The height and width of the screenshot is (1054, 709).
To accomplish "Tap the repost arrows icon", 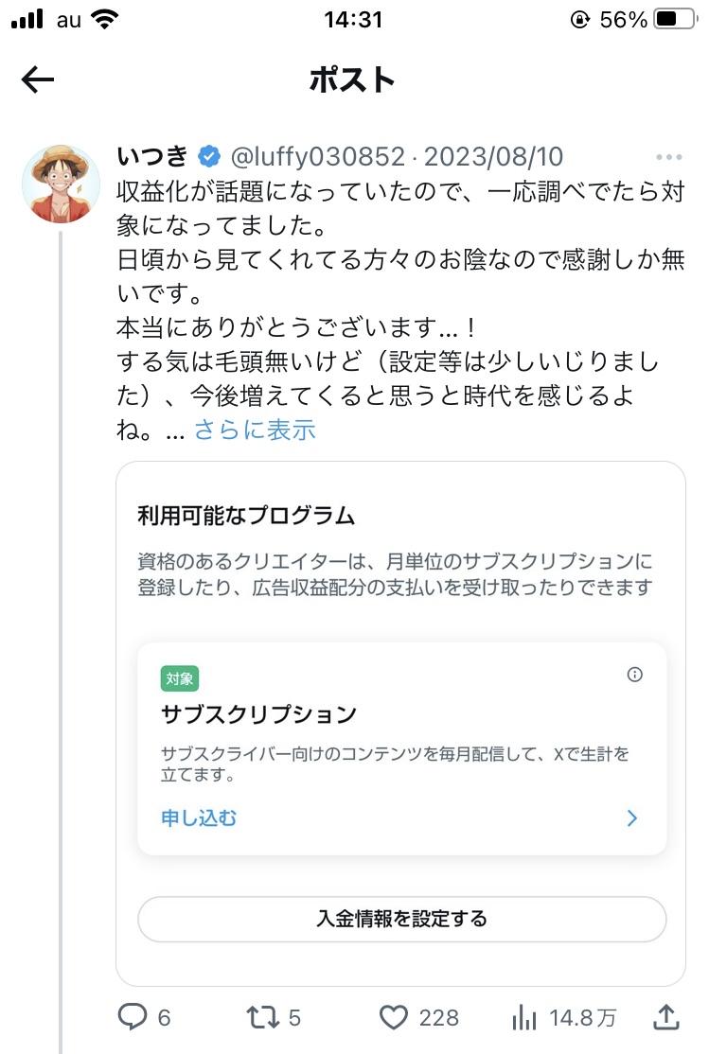I will tap(262, 1017).
